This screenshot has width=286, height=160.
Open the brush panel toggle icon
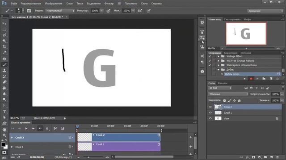[x=29, y=11]
